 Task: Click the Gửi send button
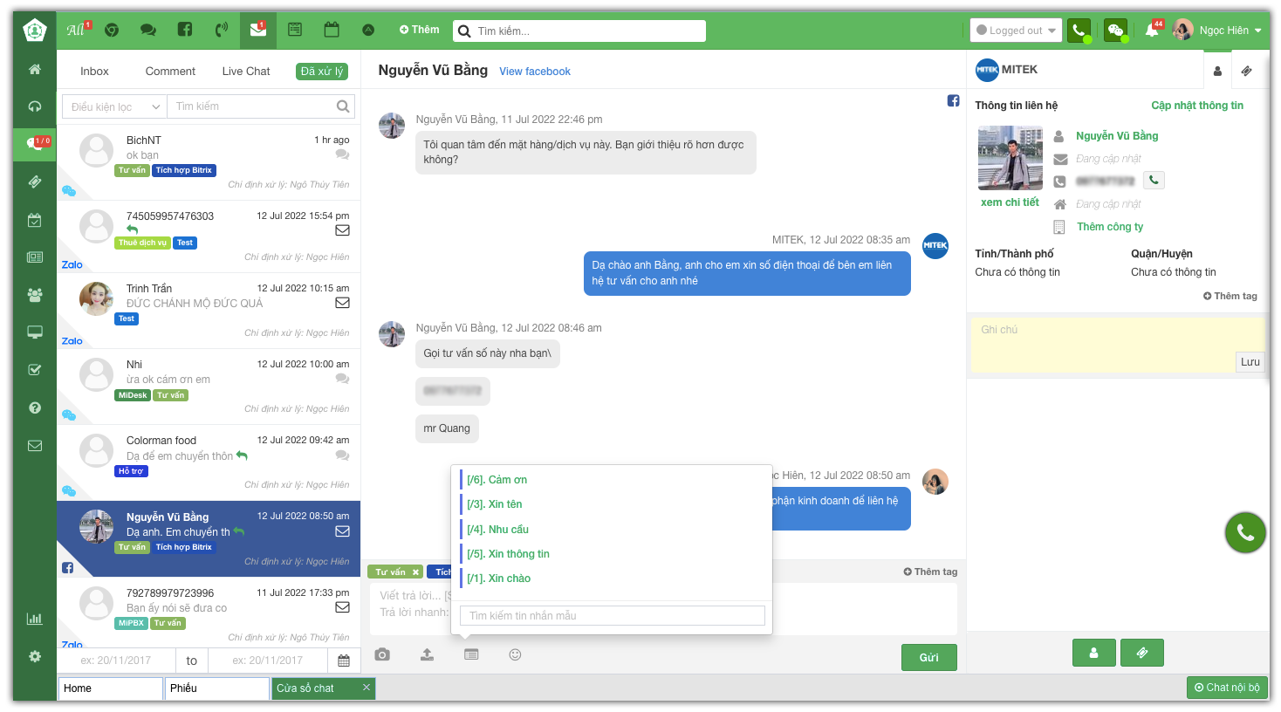[x=928, y=657]
